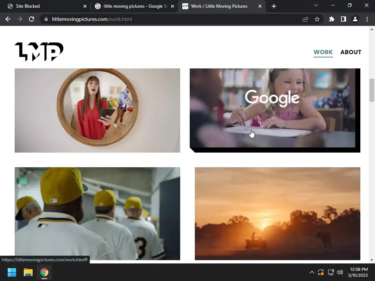Click the scrollbar down arrow
This screenshot has height=281, width=375.
[372, 260]
